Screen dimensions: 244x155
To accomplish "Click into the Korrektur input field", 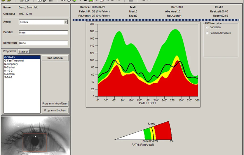I will coord(43,43).
